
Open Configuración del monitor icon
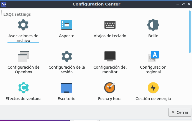click(110, 56)
